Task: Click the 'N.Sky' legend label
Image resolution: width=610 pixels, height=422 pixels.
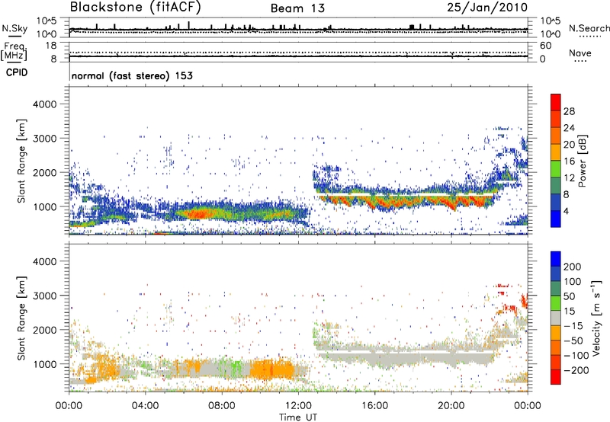Action: pos(14,28)
